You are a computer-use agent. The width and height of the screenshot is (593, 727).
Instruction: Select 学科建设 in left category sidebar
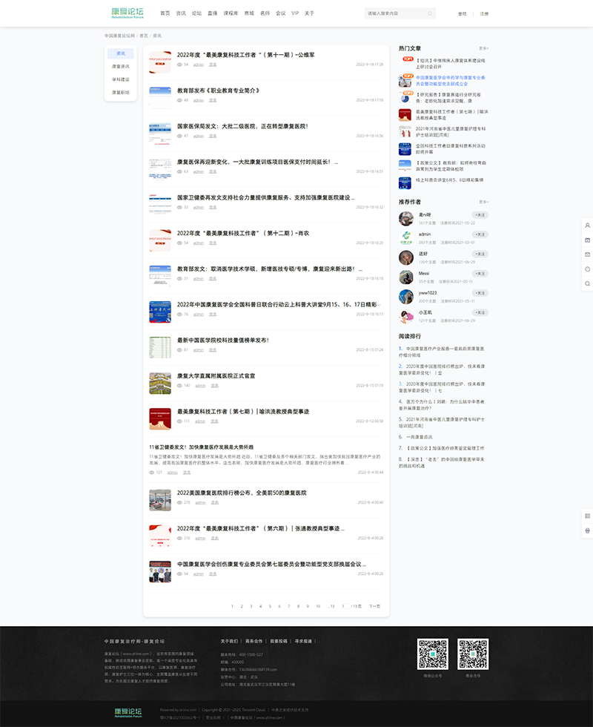(120, 79)
